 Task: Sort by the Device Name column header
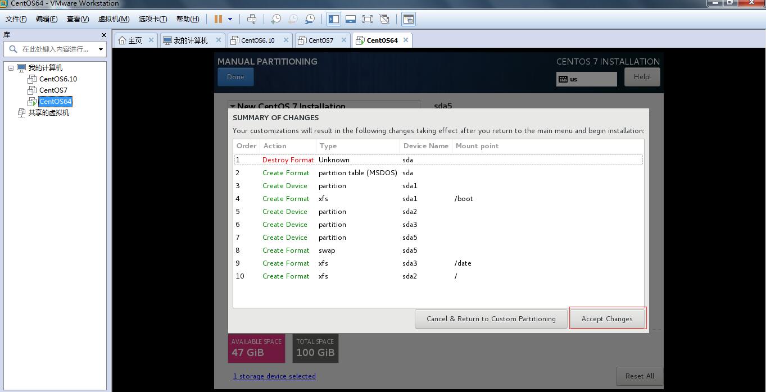(x=426, y=146)
